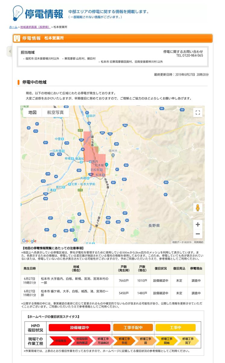Viewport: 225px width, 363px height.
Task: Click the bulb icon in the orange 松本営業所 header
Action: pos(17,38)
